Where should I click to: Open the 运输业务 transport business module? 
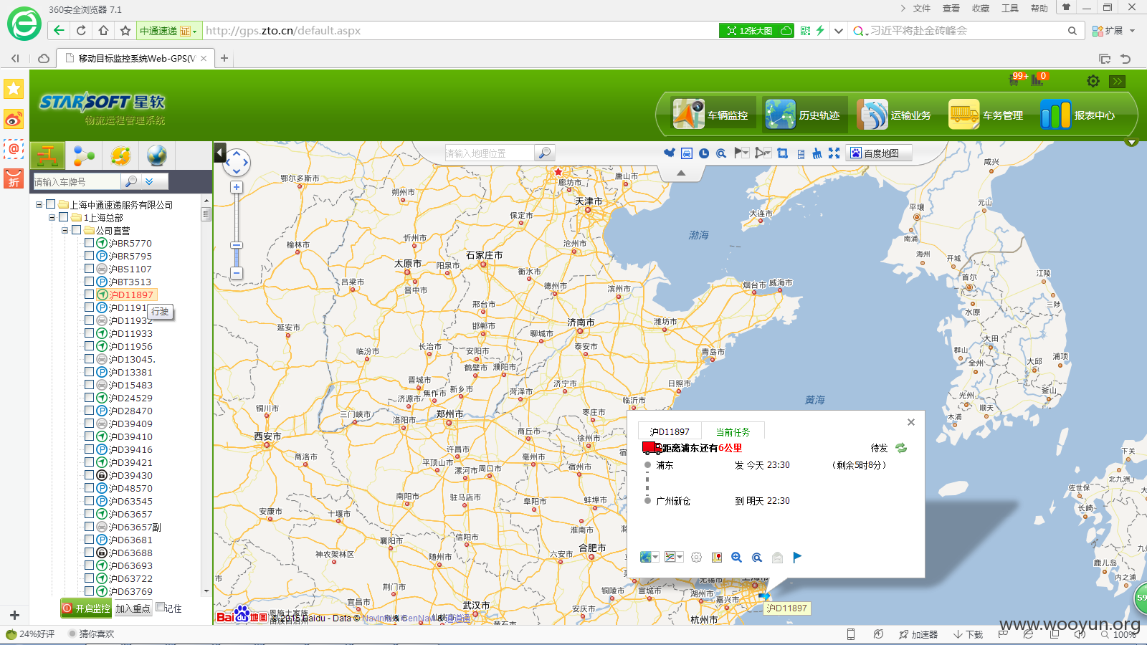pos(895,115)
